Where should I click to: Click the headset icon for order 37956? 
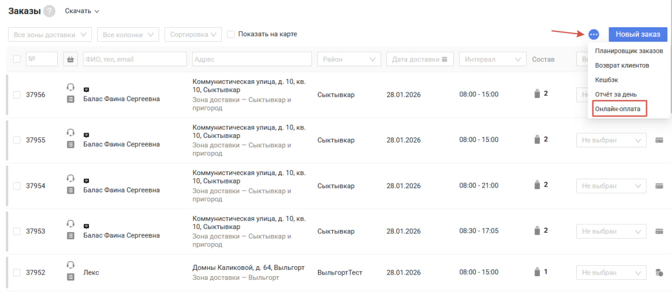click(x=70, y=87)
